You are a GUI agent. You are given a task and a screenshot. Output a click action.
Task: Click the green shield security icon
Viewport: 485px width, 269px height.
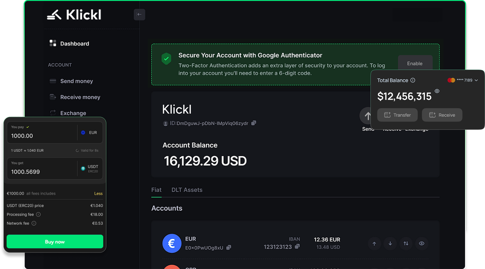(x=166, y=59)
